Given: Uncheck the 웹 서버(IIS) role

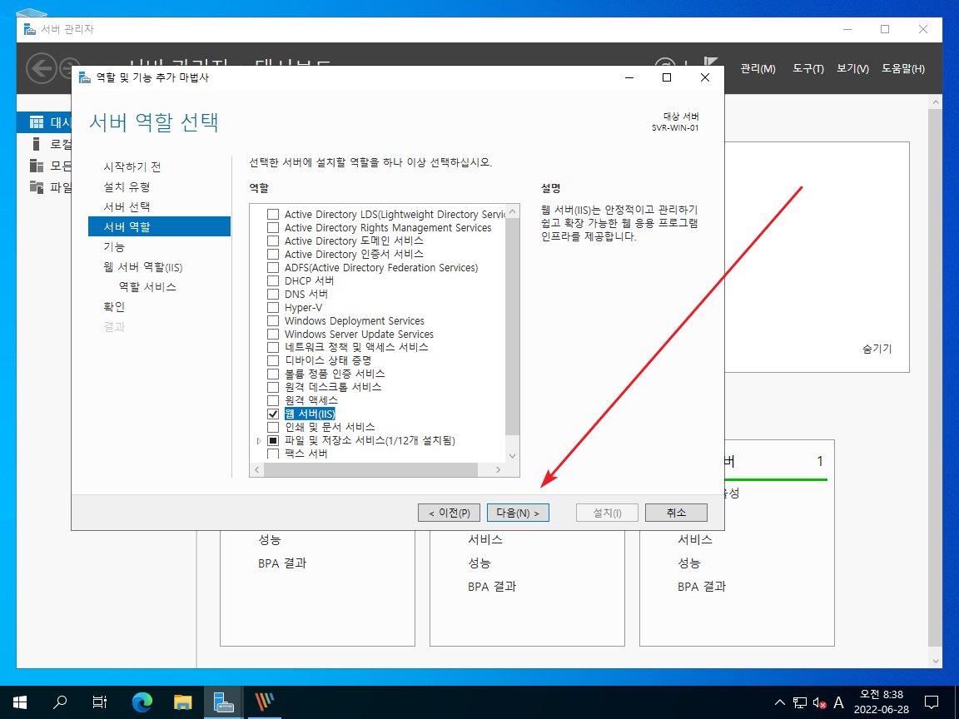Looking at the screenshot, I should tap(273, 414).
